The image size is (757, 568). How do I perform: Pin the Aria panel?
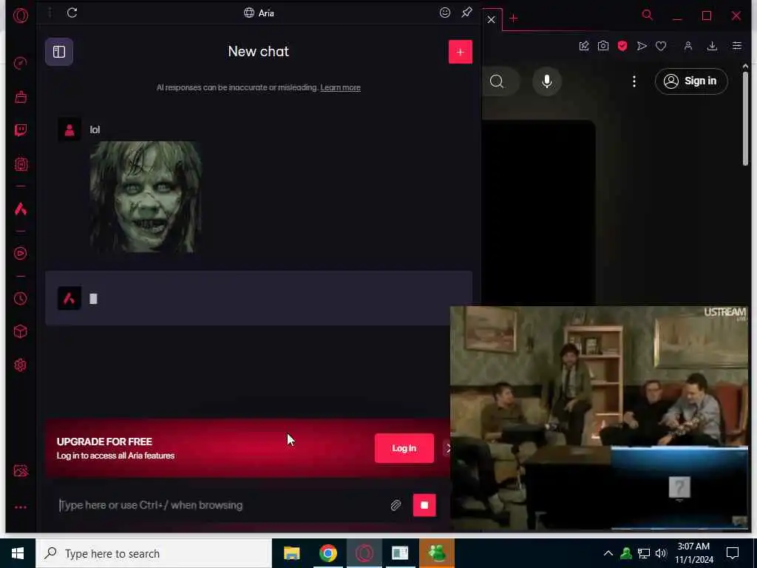tap(466, 13)
